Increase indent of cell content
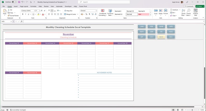Image resolution: width=206 pixels, height=111 pixels. [x=61, y=14]
